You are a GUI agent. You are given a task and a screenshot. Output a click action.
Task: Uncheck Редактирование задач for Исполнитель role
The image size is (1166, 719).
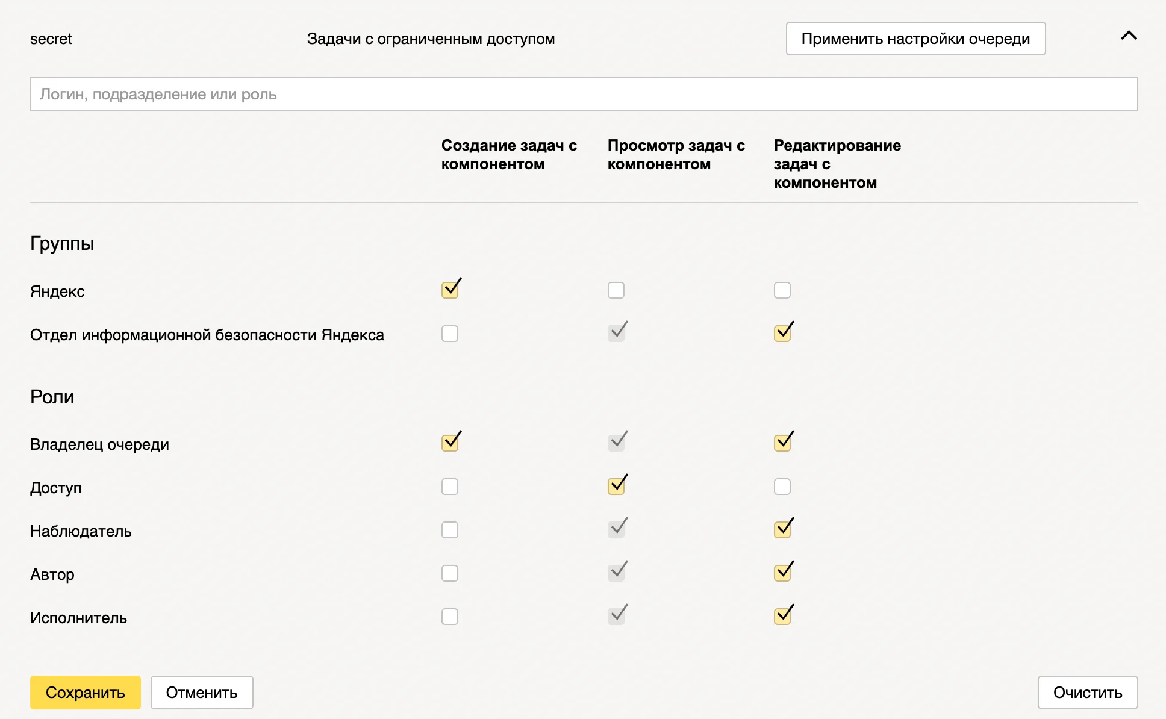point(782,617)
